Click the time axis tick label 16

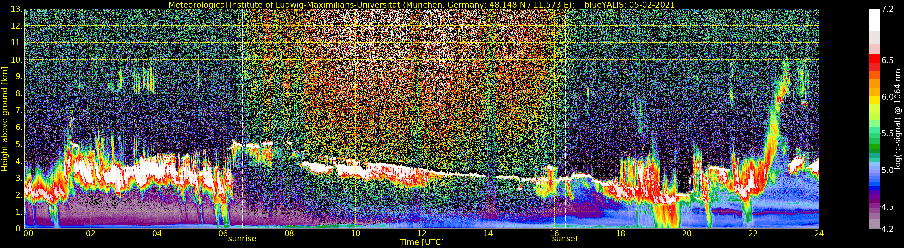click(554, 234)
